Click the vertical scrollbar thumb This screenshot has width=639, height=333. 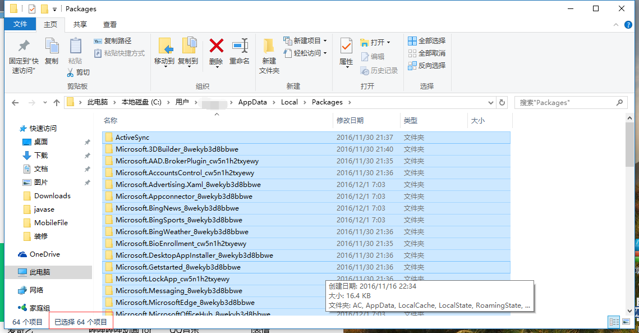[629, 144]
